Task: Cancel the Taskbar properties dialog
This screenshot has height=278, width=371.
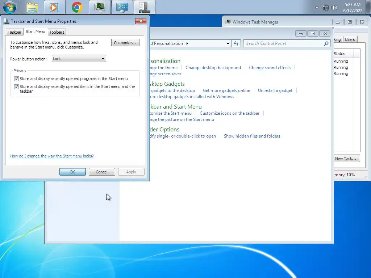Action: click(x=102, y=172)
